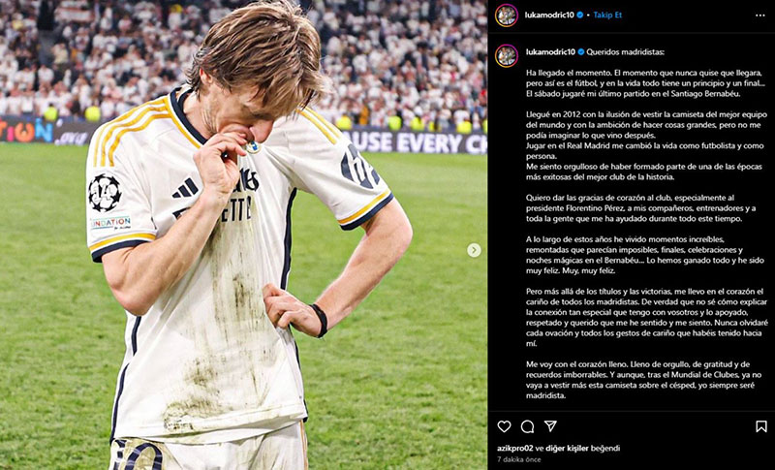Viewport: 775px width, 470px height.
Task: Click the avatar beside the caption text
Action: coord(506,55)
